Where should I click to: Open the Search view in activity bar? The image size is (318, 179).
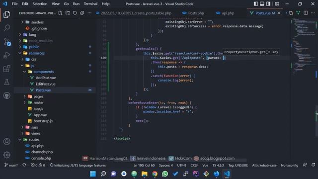pos(6,28)
